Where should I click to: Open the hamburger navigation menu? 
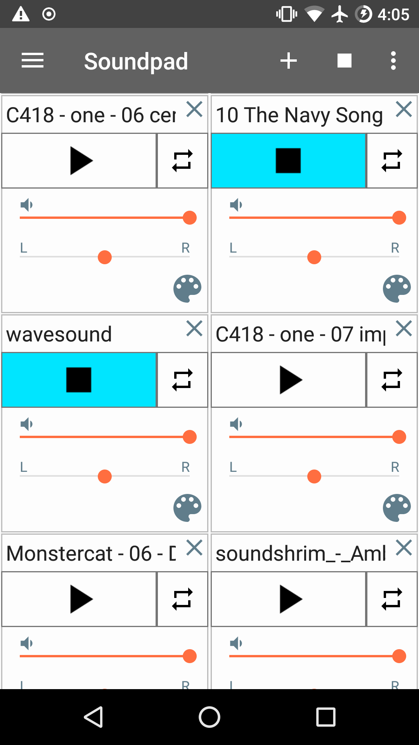click(33, 61)
